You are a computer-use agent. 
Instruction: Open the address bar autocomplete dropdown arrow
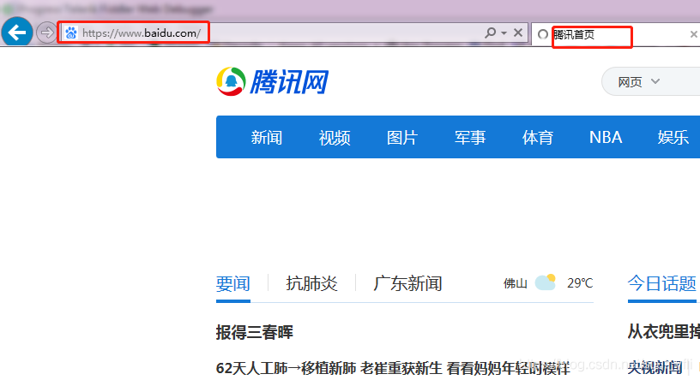click(x=504, y=33)
